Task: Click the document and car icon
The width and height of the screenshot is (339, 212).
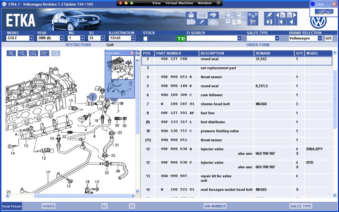Action: (242, 22)
